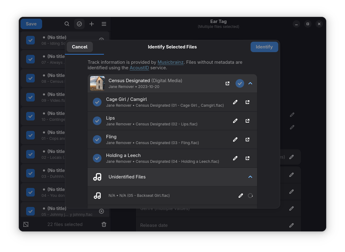Viewport: 345px width, 252px height.
Task: Toggle checkmark for Fling track
Action: tap(97, 139)
